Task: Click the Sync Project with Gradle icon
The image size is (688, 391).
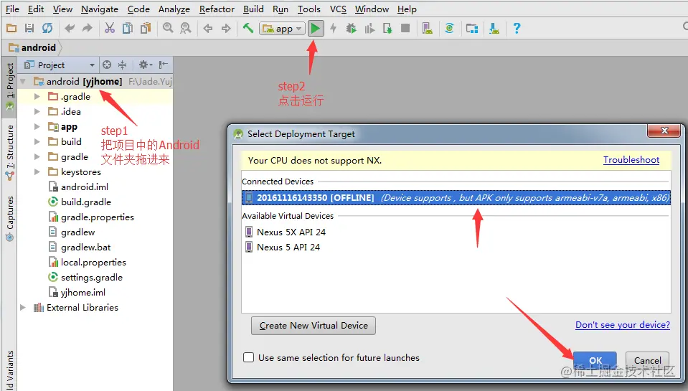Action: [x=449, y=29]
